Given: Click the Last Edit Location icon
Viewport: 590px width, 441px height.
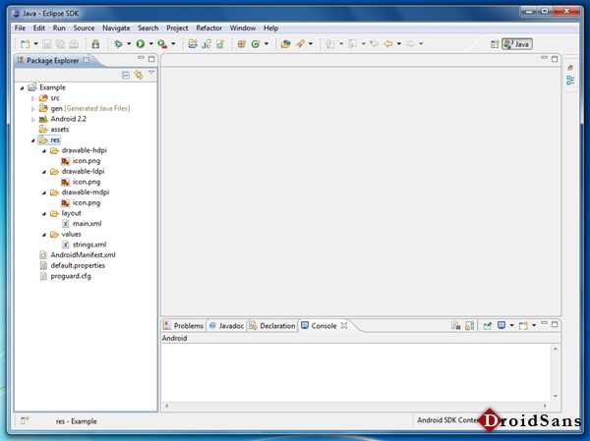Looking at the screenshot, I should [x=375, y=44].
